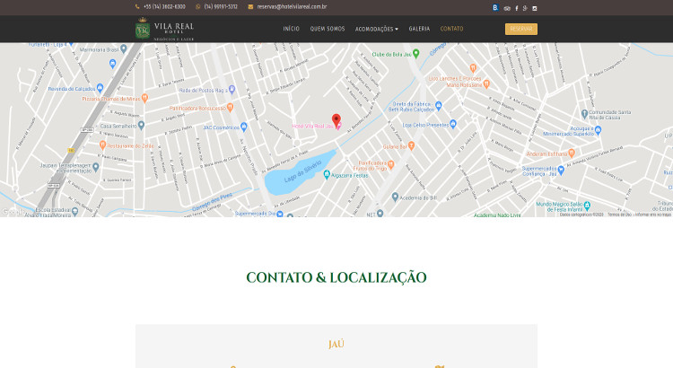Click the reservas@hotelvilareal.com.br email link
Screen dimensions: 673x368
coord(292,7)
